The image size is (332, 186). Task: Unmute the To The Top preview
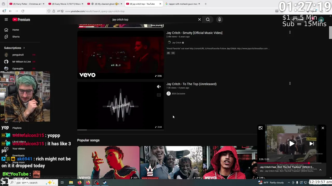click(x=159, y=87)
